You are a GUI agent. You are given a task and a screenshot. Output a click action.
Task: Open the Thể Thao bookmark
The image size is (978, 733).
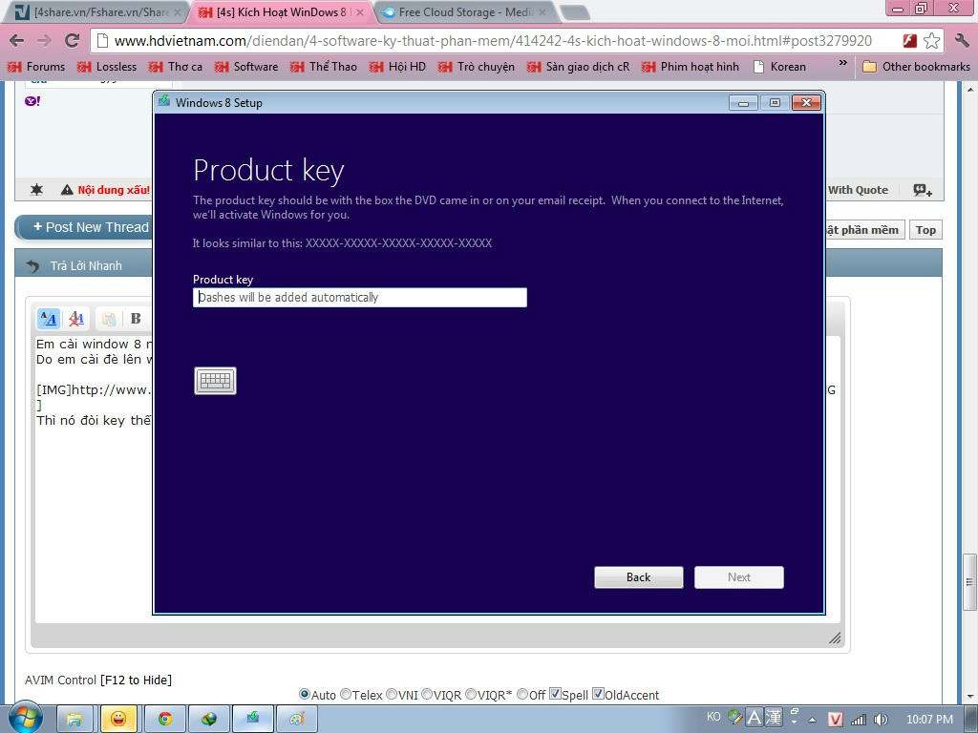click(x=324, y=67)
